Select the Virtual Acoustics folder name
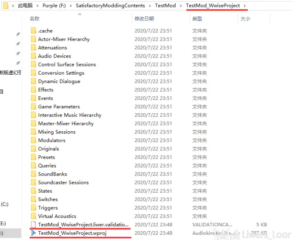The height and width of the screenshot is (240, 292). pos(57,216)
